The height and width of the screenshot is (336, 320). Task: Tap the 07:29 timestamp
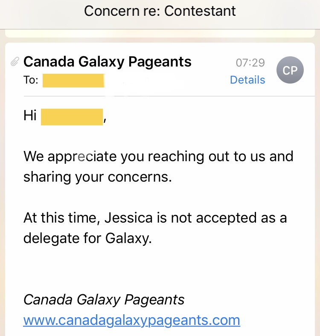click(x=250, y=63)
